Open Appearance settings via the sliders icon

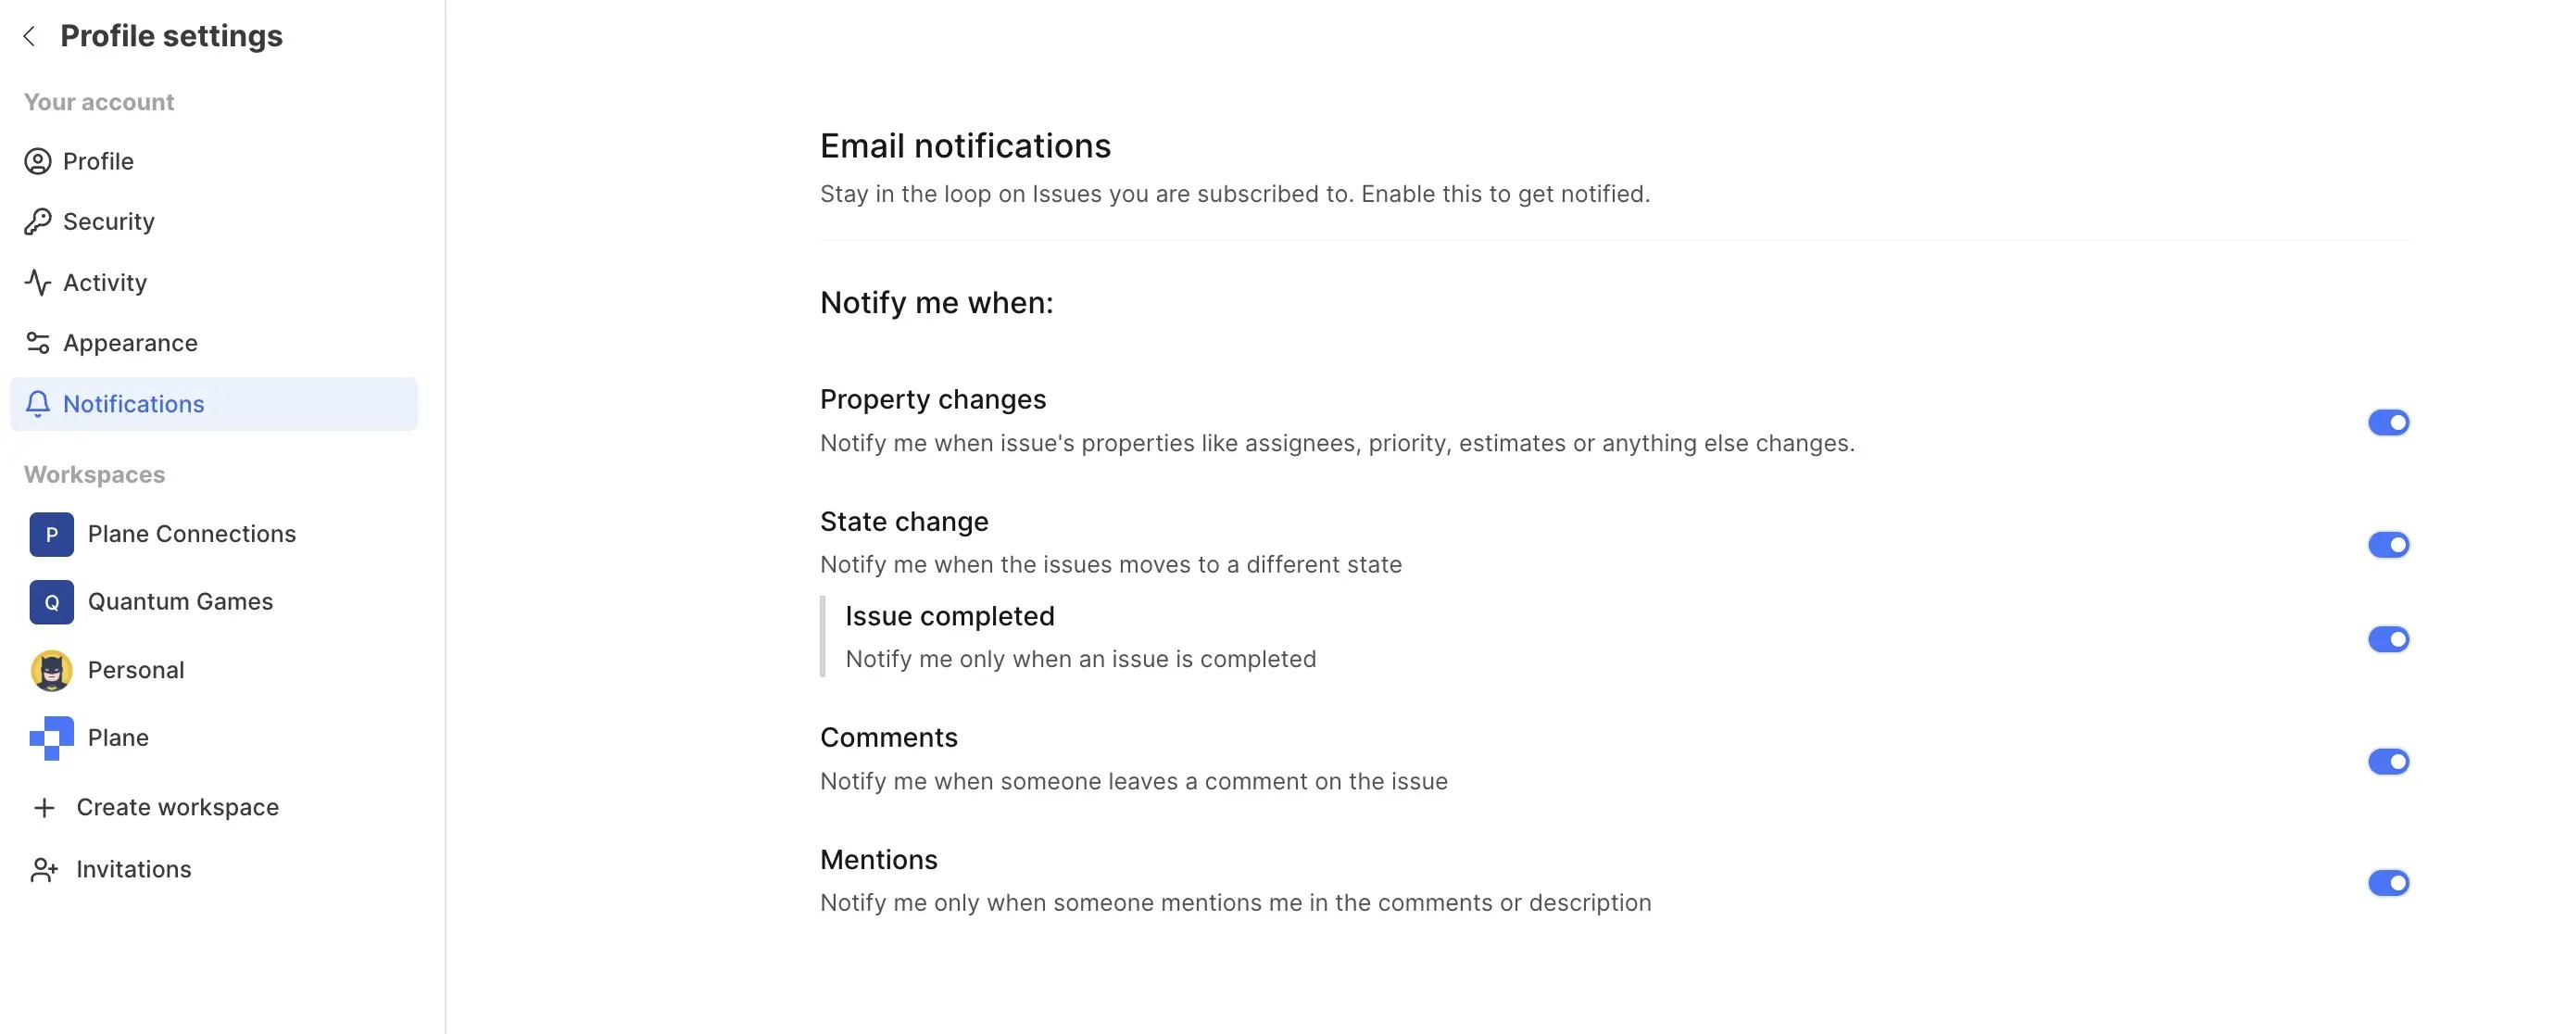38,343
